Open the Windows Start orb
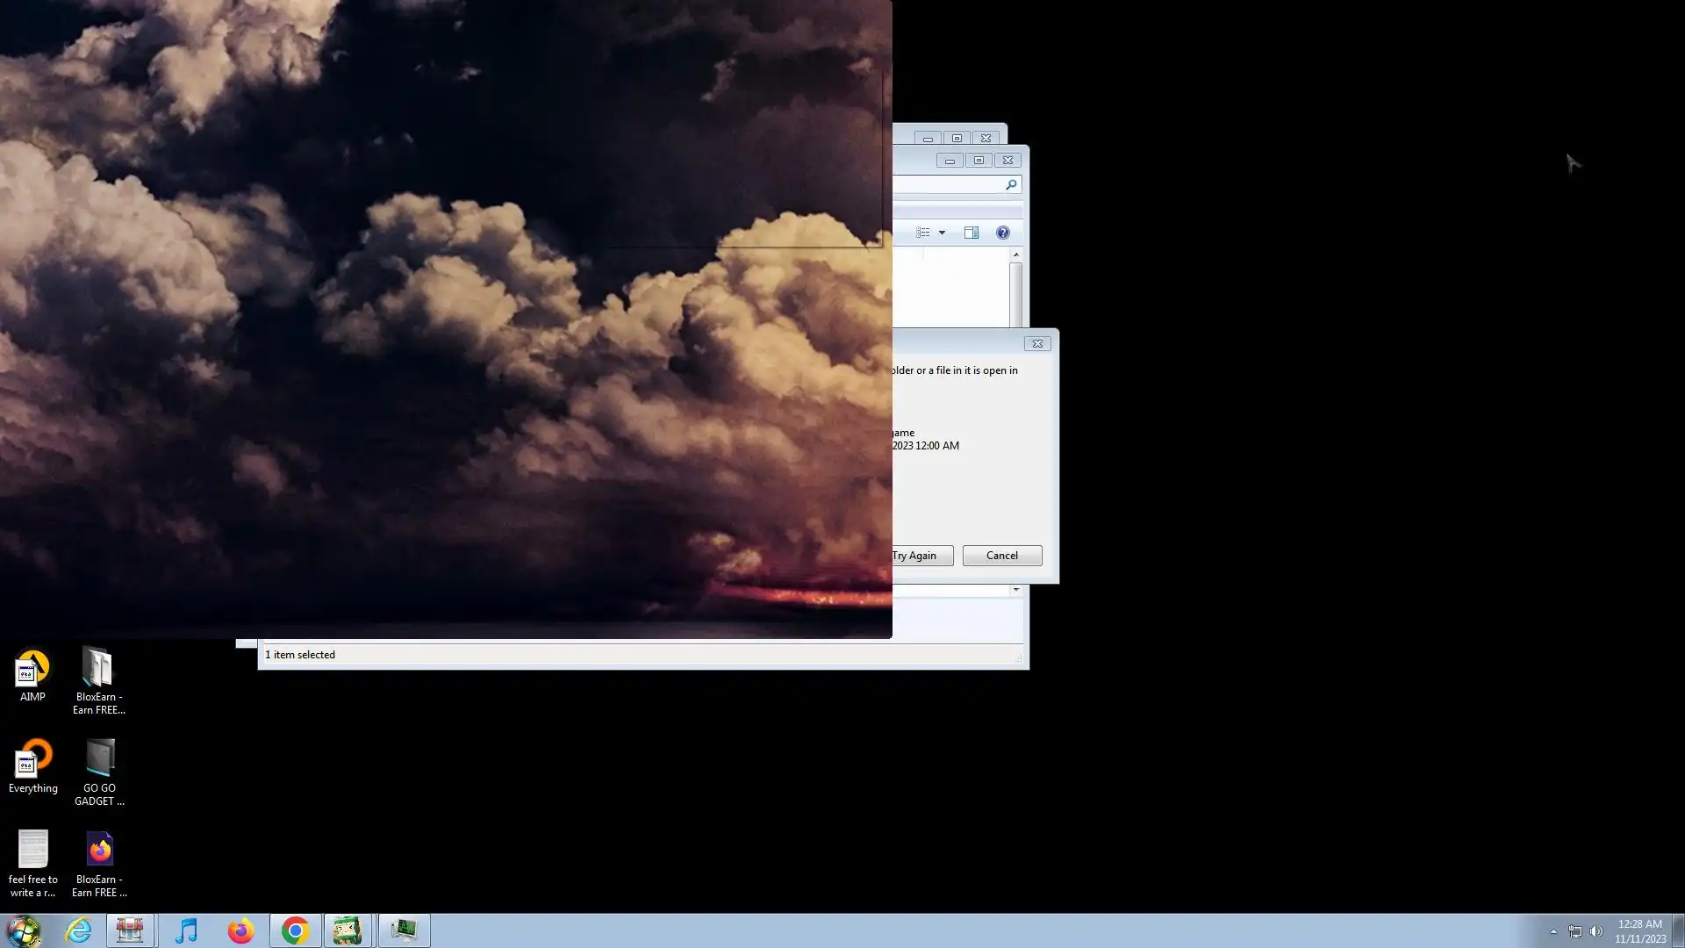Screen dimensions: 1685x948 click(x=24, y=930)
